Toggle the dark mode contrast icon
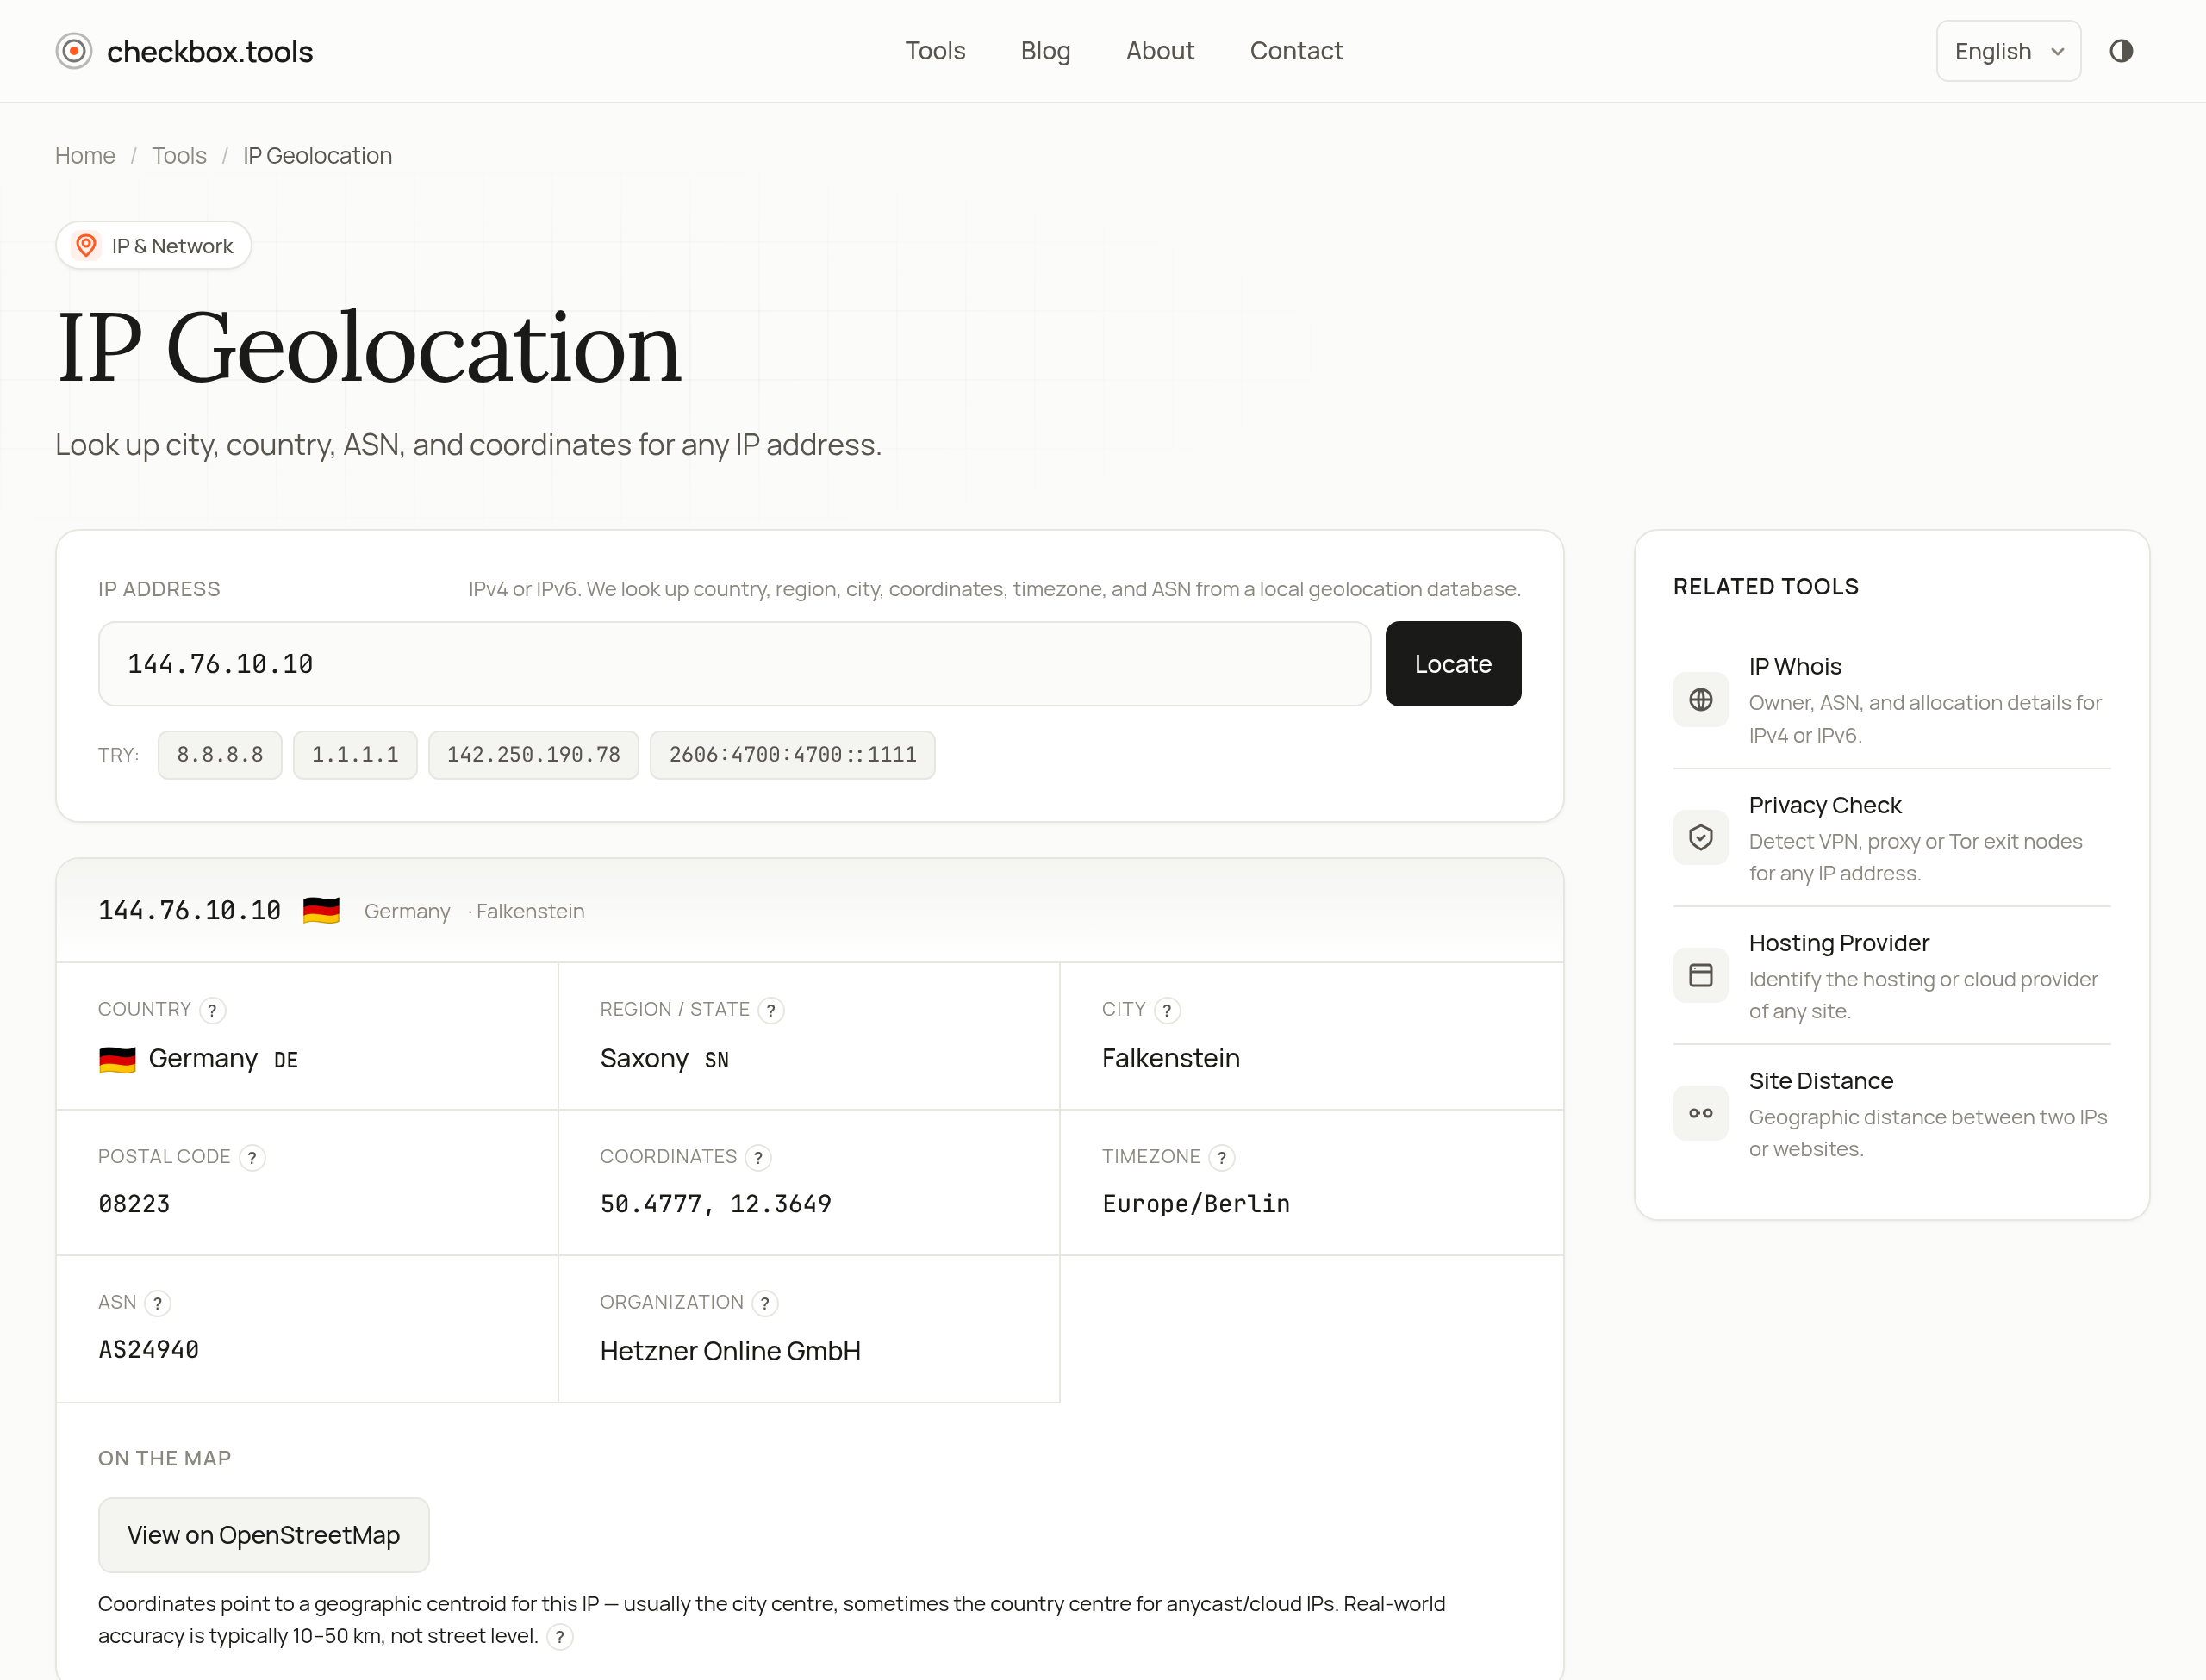This screenshot has height=1680, width=2206. point(2120,51)
